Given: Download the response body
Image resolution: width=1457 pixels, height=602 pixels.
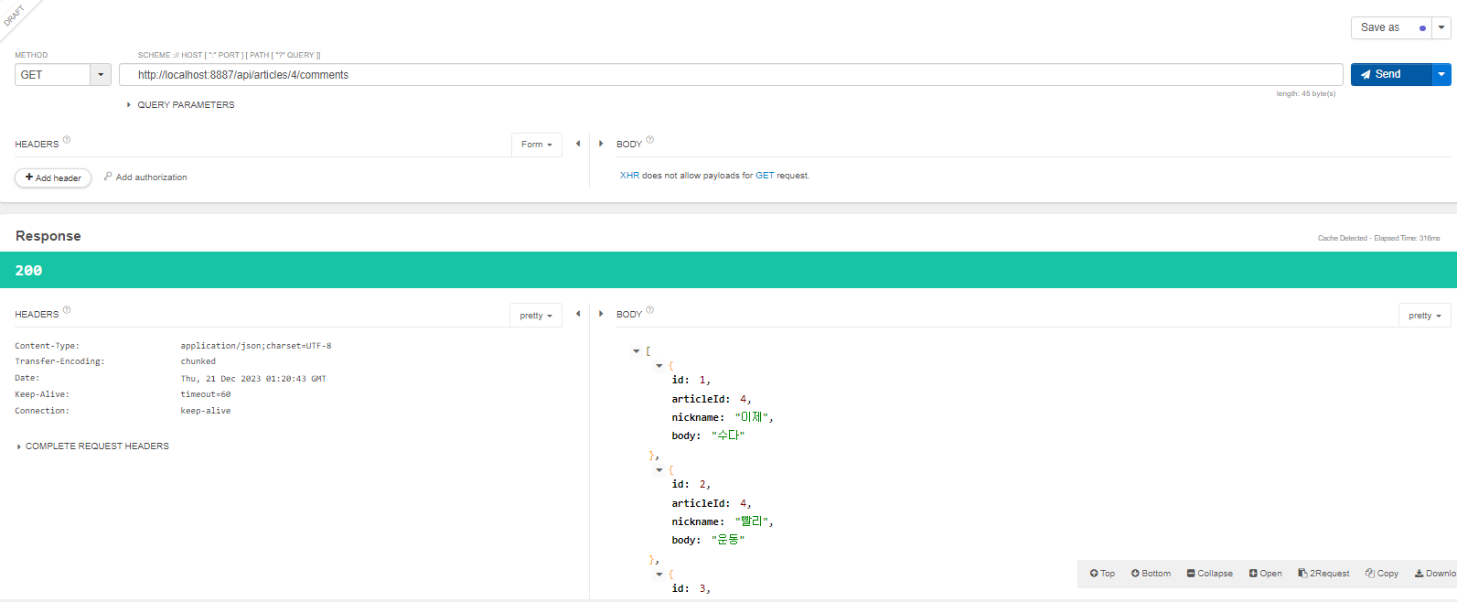Looking at the screenshot, I should click(1435, 574).
